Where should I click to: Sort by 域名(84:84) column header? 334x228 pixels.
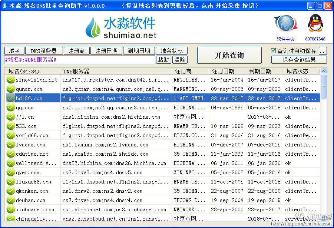[32, 71]
